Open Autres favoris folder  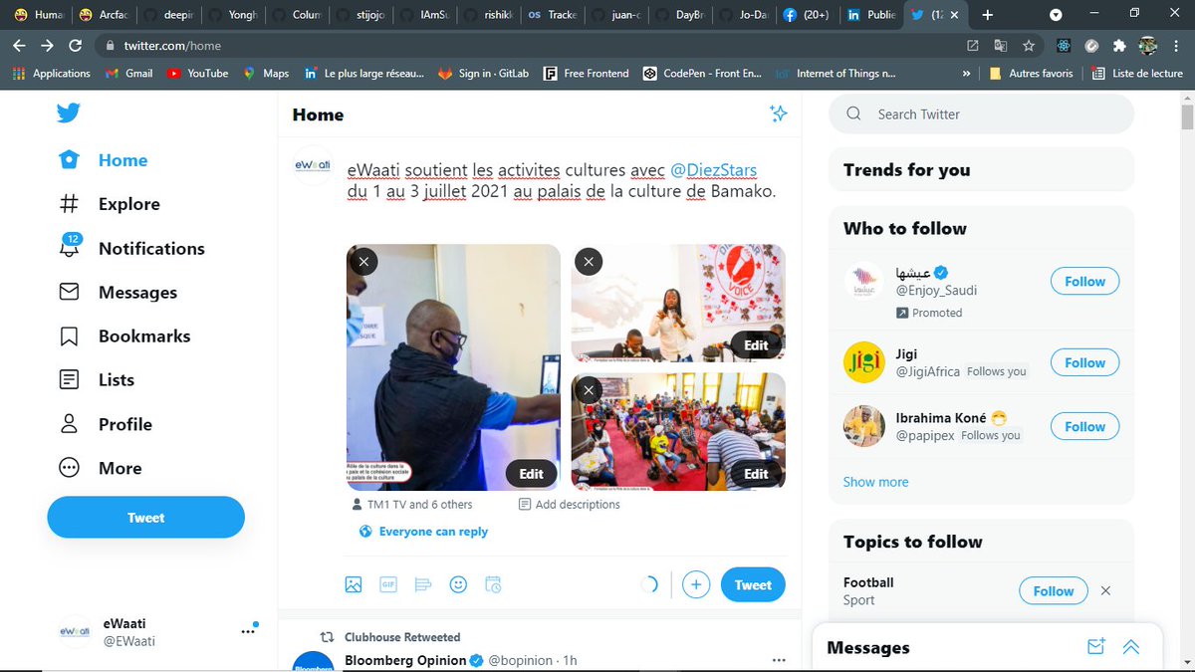click(1031, 73)
